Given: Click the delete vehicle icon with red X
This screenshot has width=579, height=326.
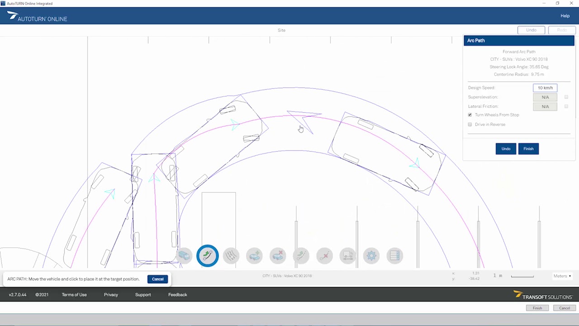Looking at the screenshot, I should pos(278,256).
